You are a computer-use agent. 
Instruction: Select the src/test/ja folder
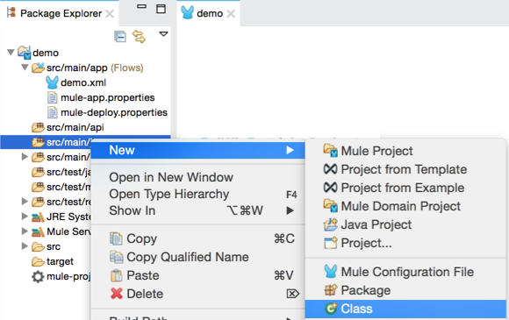68,172
